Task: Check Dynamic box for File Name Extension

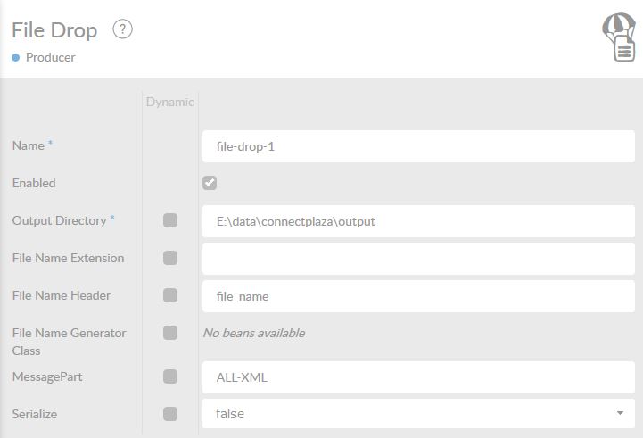Action: coord(170,258)
